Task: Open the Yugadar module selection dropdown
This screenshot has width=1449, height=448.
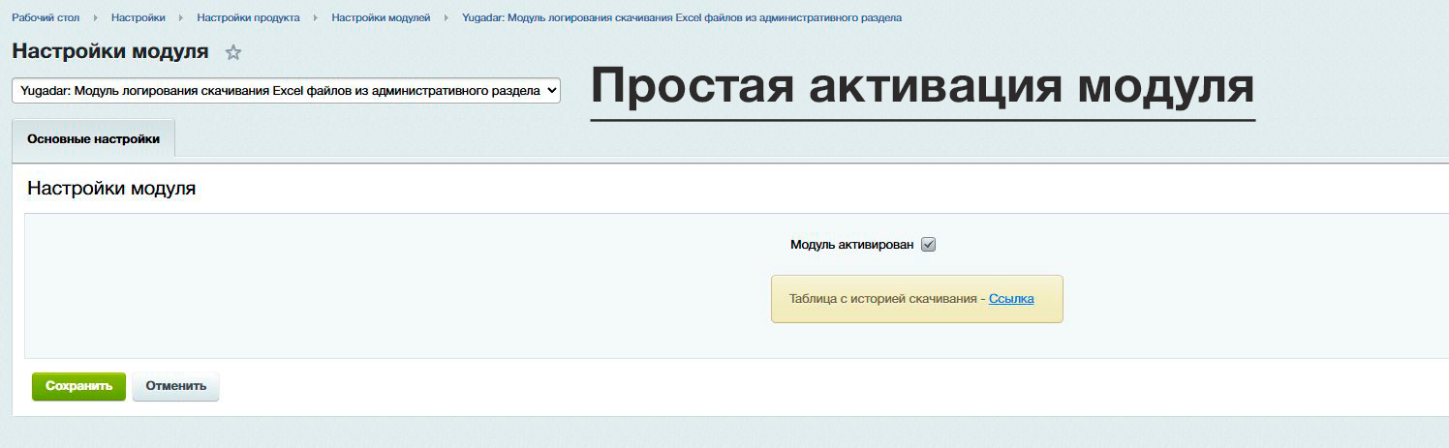Action: (x=286, y=90)
